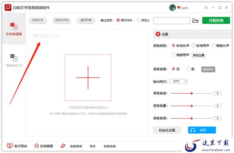Switch to the 语音转文字 sidebar tab
Screen dimensions: 234x153
click(14, 60)
